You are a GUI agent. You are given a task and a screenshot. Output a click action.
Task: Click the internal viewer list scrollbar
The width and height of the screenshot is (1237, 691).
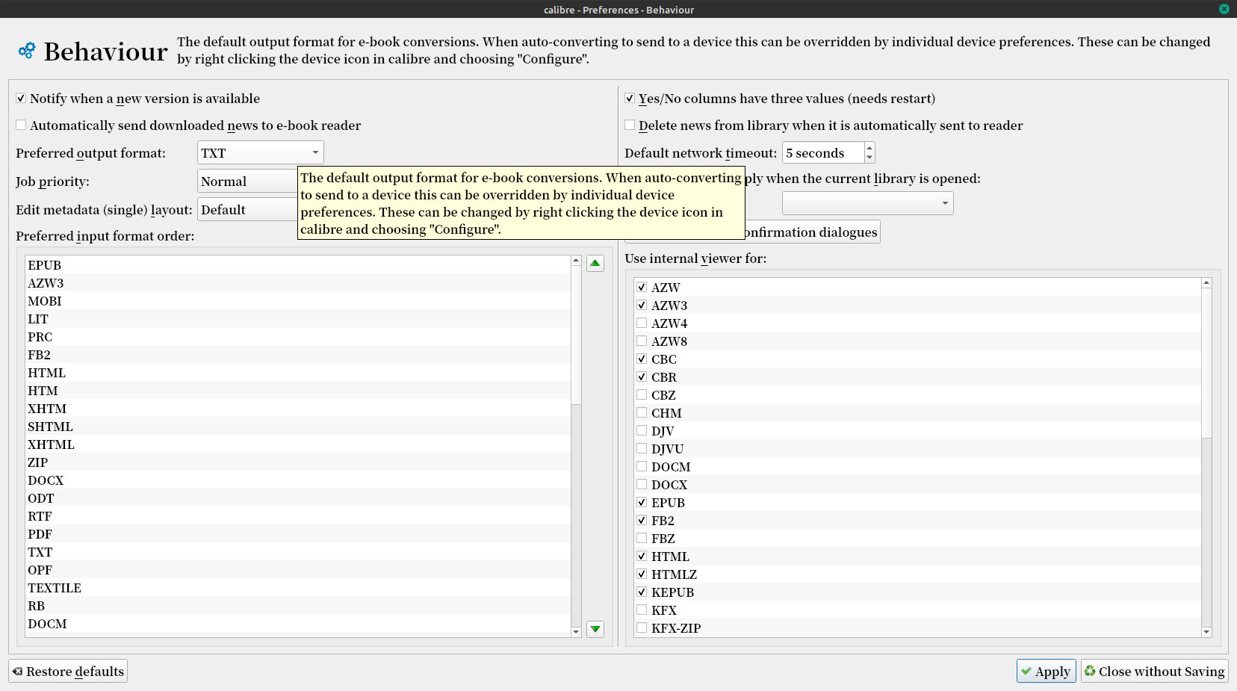pyautogui.click(x=1206, y=363)
